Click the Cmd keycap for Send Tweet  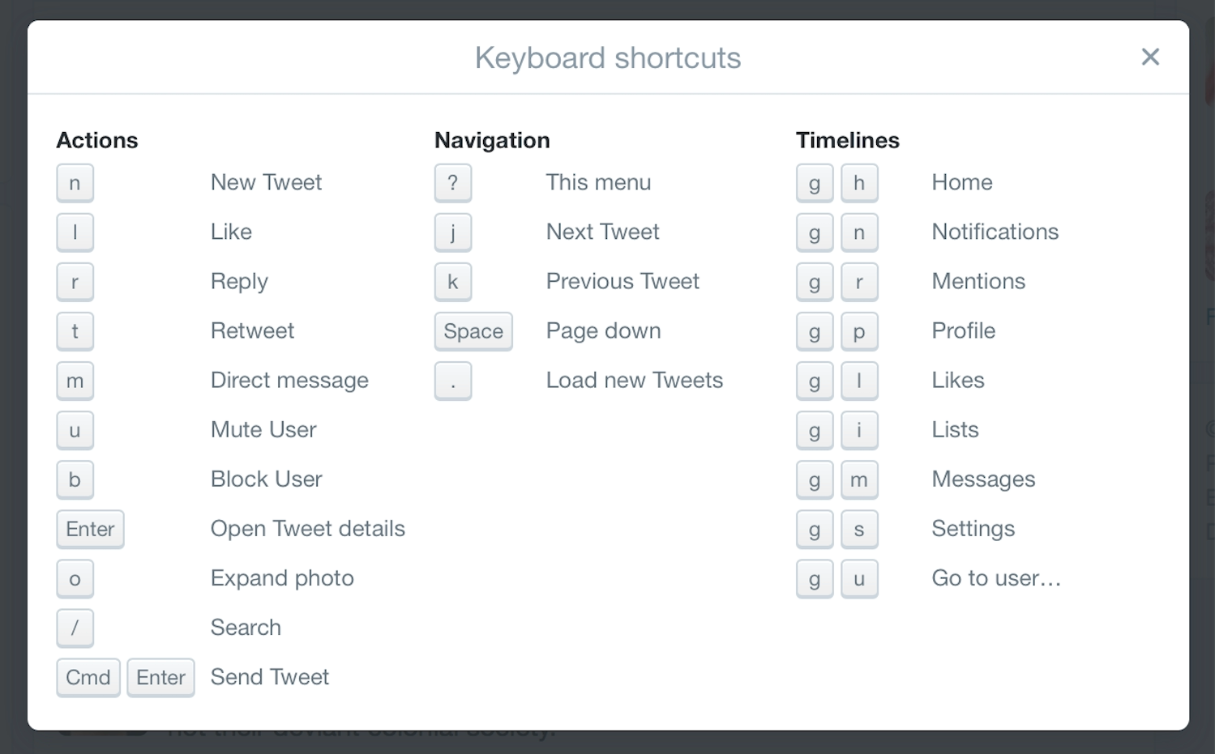(x=88, y=677)
